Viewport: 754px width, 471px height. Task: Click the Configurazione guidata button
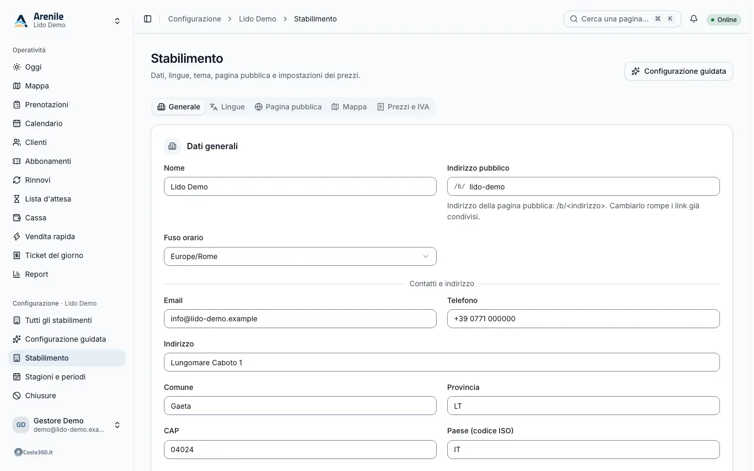tap(679, 71)
